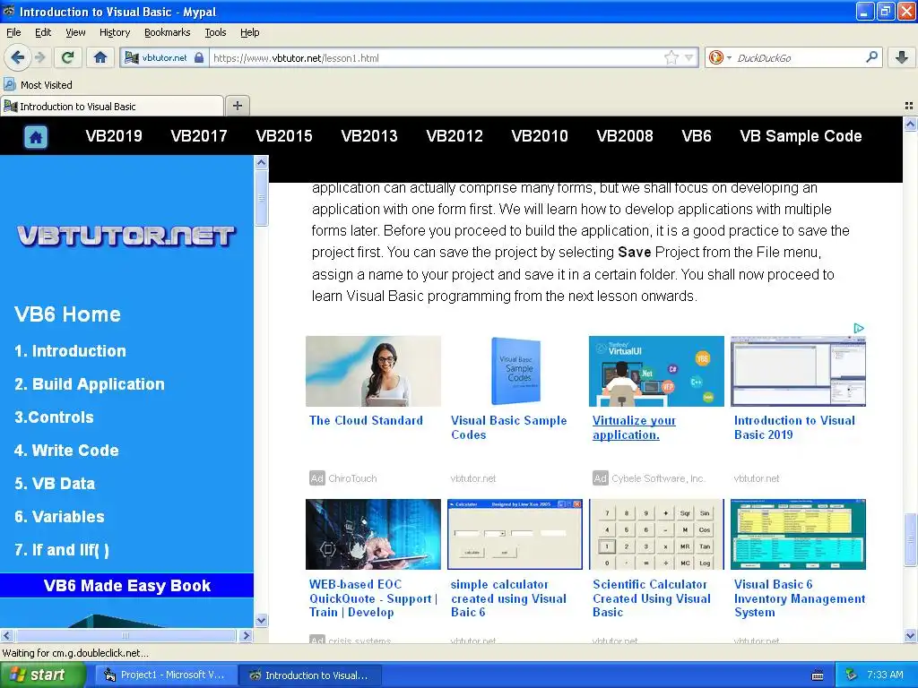The width and height of the screenshot is (918, 688).
Task: Open the browser home page icon
Action: 100,57
